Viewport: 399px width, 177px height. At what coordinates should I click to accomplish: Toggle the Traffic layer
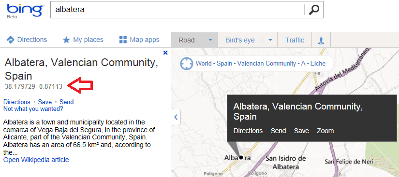tap(295, 40)
